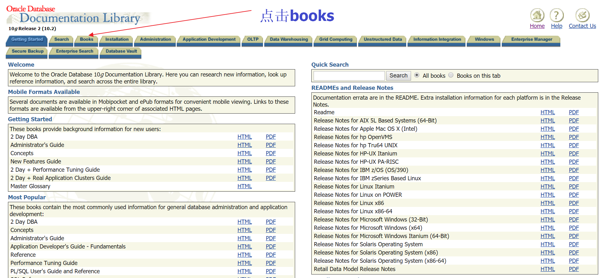603x278 pixels.
Task: Switch to the Getting Started tab
Action: pos(27,41)
